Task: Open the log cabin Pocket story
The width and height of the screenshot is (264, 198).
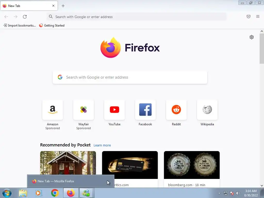Action: (x=68, y=163)
